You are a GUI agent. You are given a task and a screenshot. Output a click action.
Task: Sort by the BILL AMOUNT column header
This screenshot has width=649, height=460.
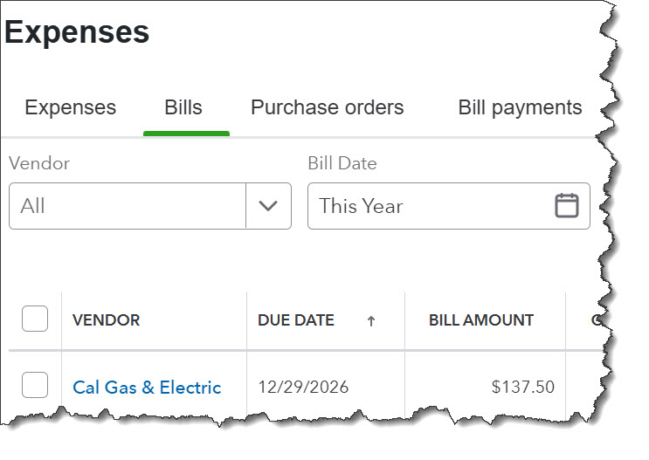tap(481, 320)
